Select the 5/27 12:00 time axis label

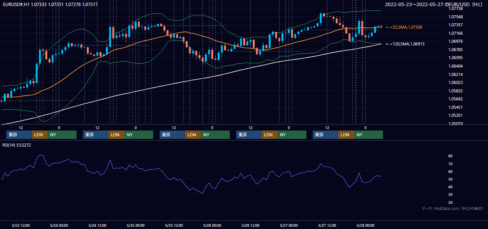(327, 225)
